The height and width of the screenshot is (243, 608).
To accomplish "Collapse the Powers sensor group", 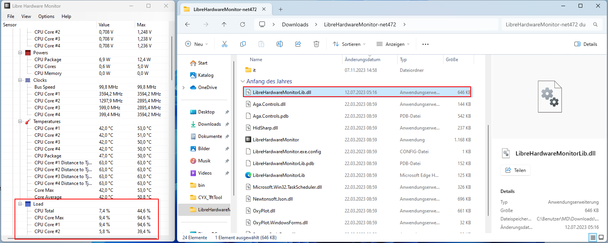I will (x=20, y=53).
